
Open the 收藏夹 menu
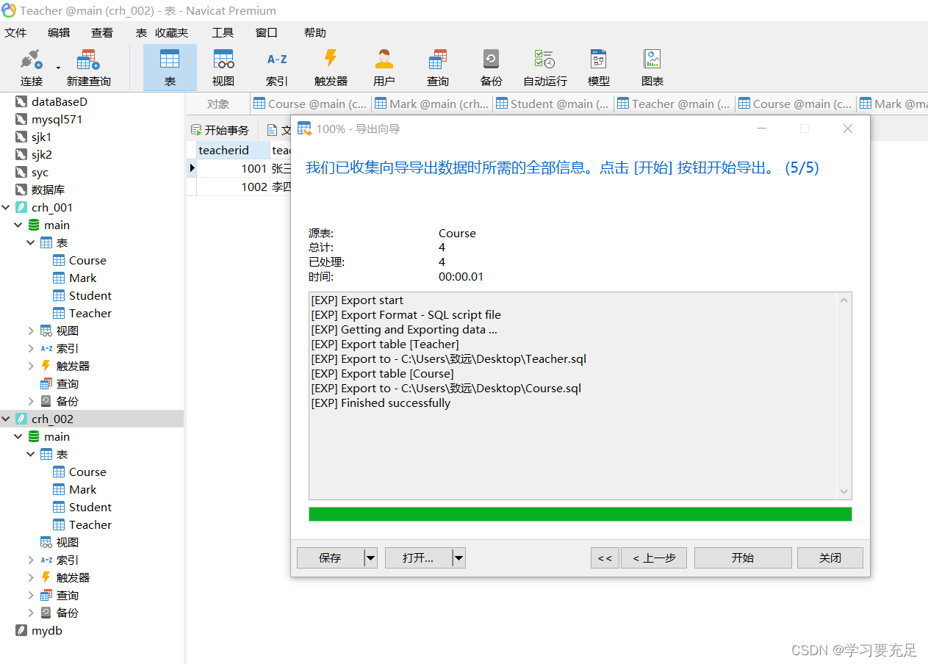click(x=172, y=32)
